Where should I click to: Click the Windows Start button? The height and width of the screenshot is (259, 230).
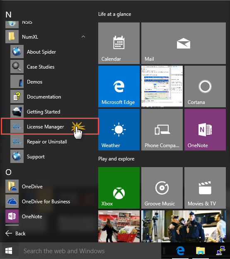coord(9,251)
